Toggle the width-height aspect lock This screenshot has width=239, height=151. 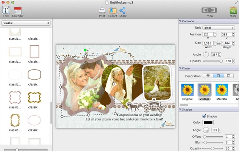[219, 43]
